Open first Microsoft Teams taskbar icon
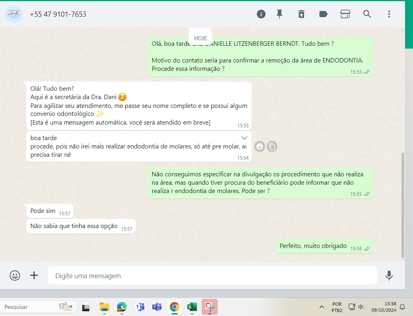The height and width of the screenshot is (316, 413). [140, 307]
